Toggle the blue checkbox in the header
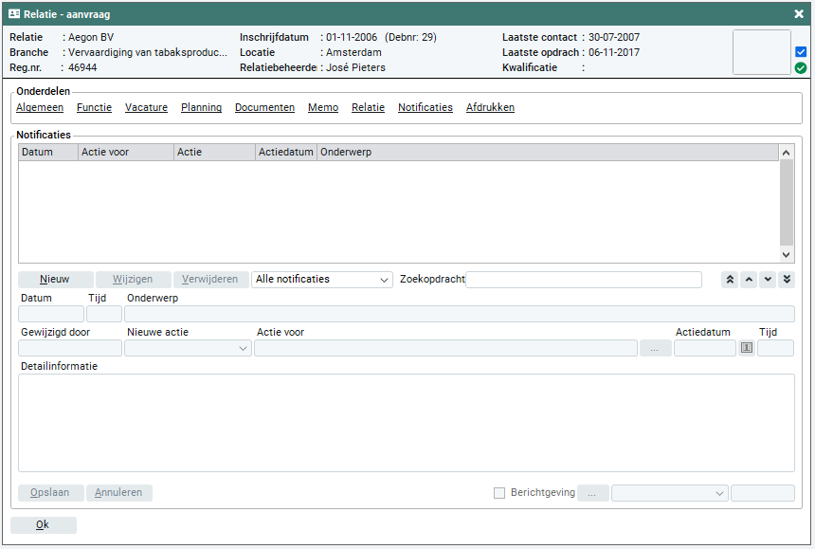The image size is (815, 549). 801,52
